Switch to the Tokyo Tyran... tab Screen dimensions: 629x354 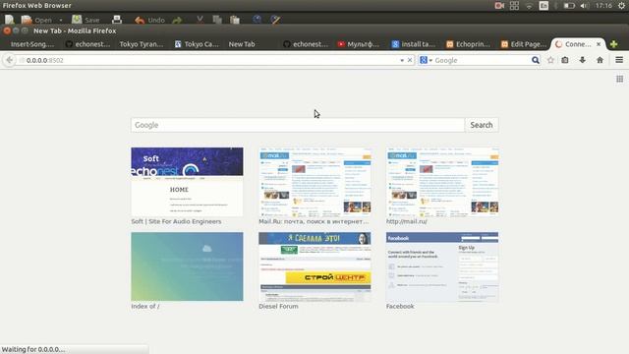click(142, 44)
